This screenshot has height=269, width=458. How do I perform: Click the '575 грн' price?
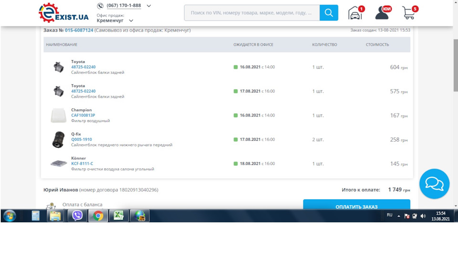(399, 92)
